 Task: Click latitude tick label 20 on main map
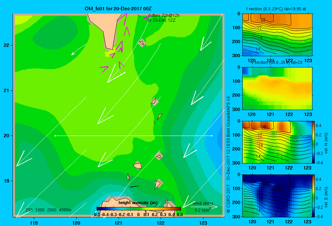click(x=7, y=136)
